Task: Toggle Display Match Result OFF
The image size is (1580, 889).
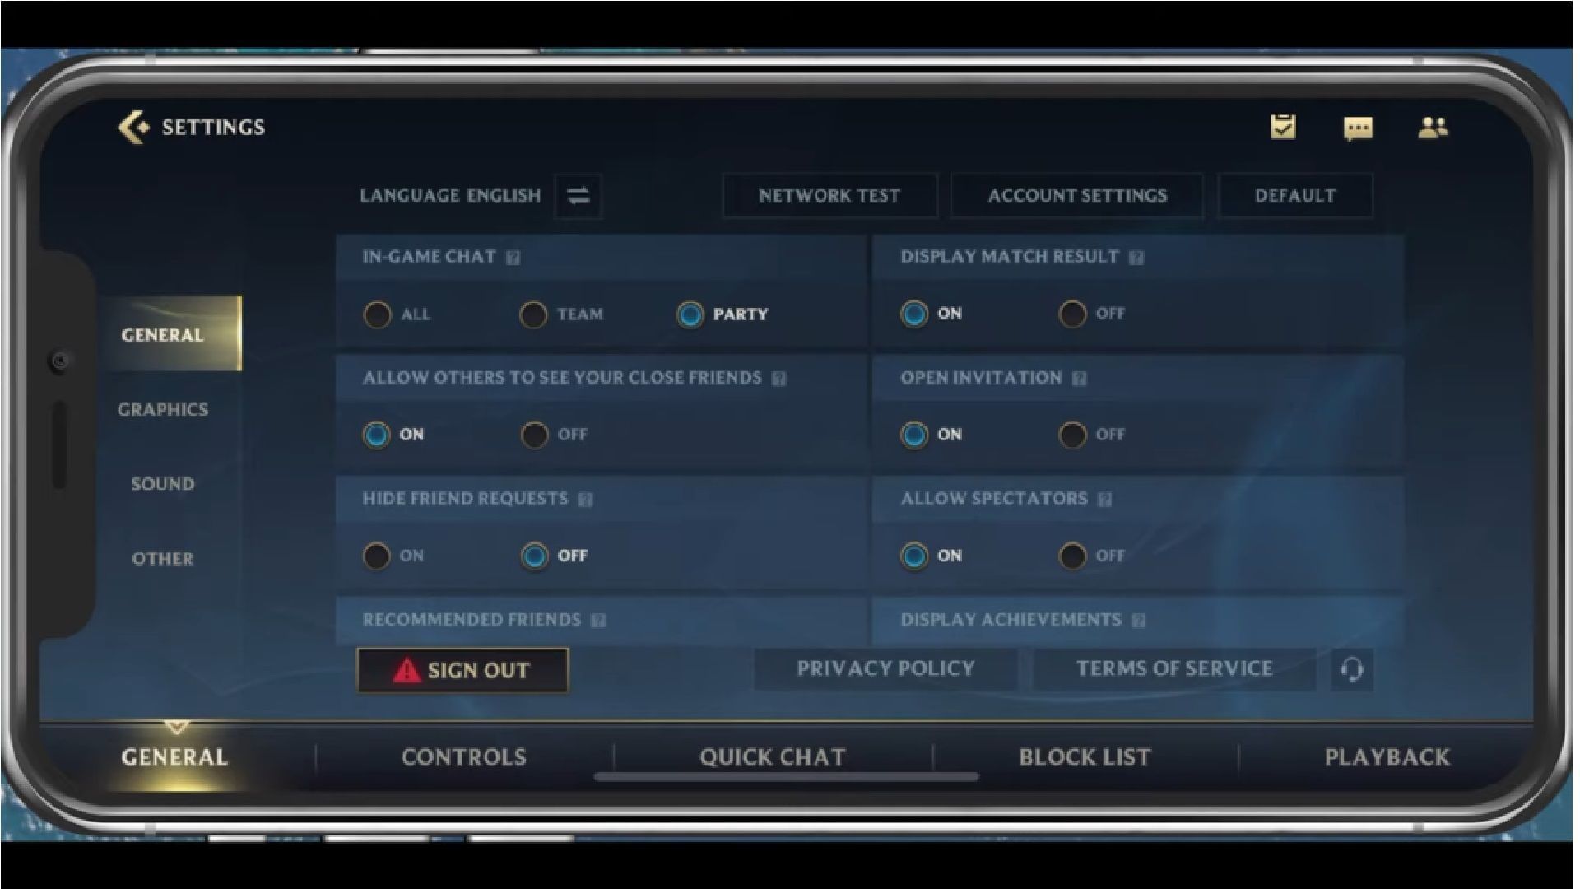Action: tap(1074, 313)
